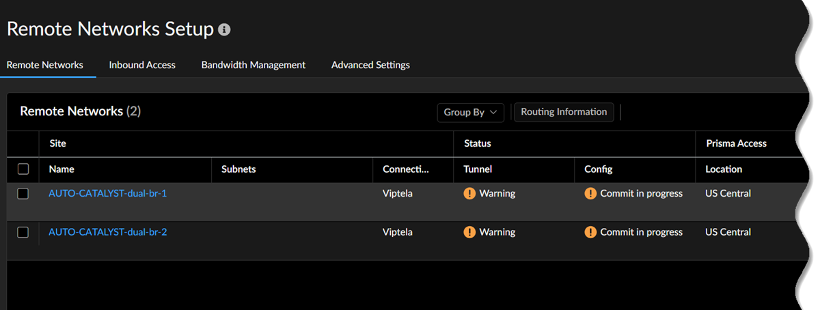Click the Location column header

[x=724, y=169]
